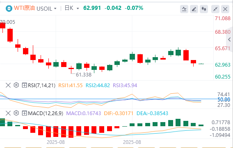Click the 71.088 price axis label
Viewport: 233px width, 148px height.
pyautogui.click(x=223, y=18)
